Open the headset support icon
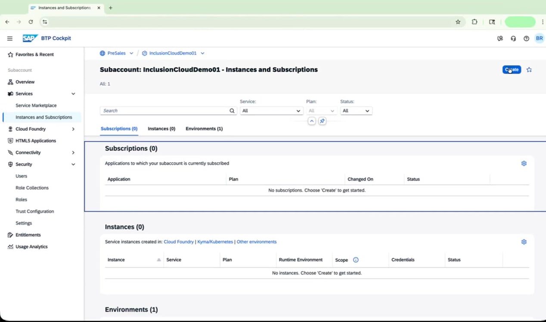This screenshot has width=546, height=322. click(513, 38)
